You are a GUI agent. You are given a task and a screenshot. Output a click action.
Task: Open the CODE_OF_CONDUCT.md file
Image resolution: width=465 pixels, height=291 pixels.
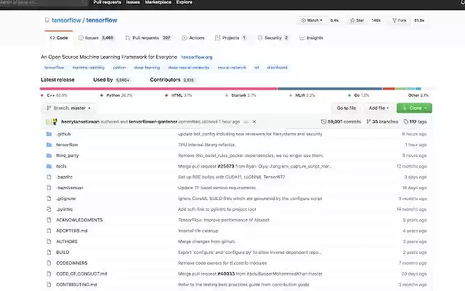[x=81, y=274]
